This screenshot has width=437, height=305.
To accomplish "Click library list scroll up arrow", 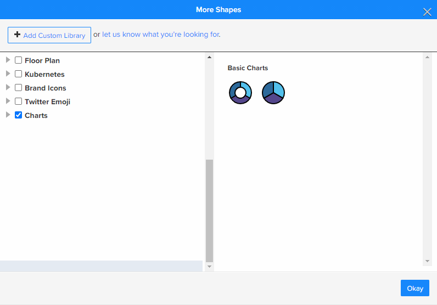I will [209, 57].
